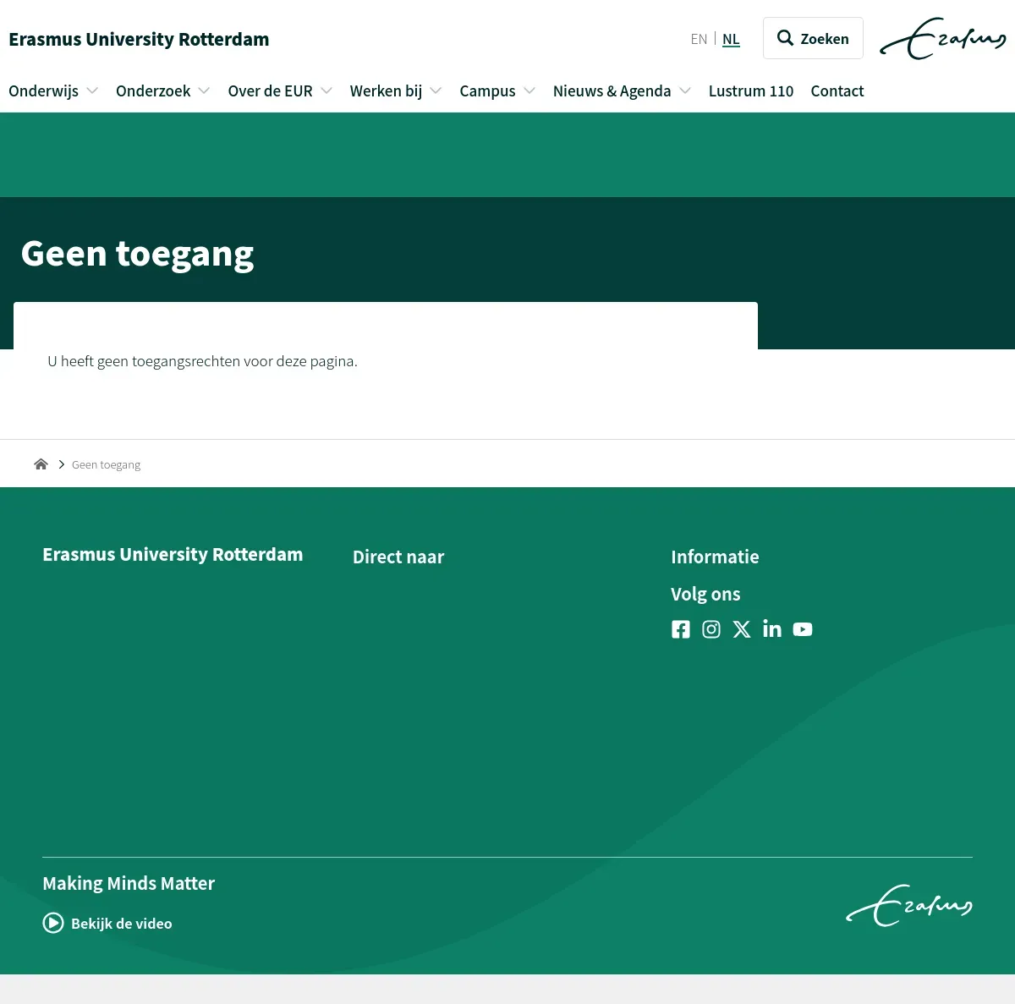Open the Werken bij menu
Image resolution: width=1015 pixels, height=1004 pixels.
[x=386, y=91]
